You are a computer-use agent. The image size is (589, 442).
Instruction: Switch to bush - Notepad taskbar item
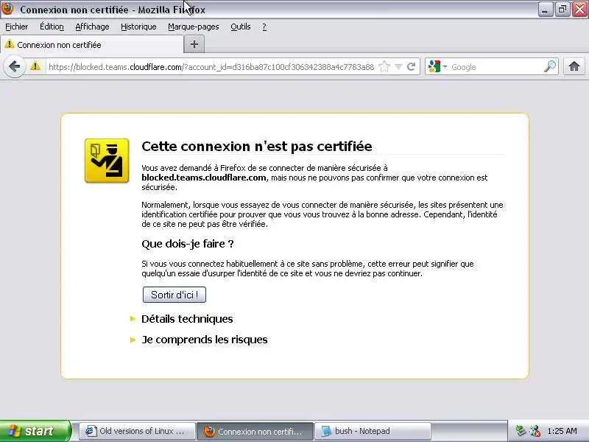pyautogui.click(x=373, y=431)
